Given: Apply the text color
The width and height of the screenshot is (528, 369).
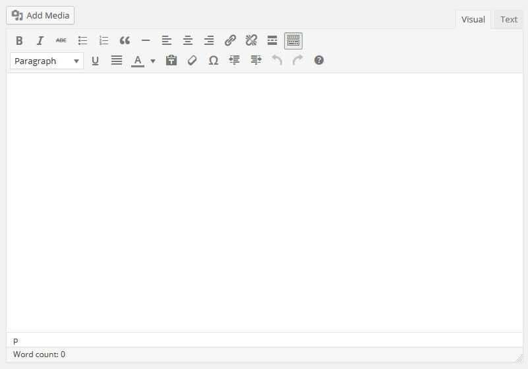Looking at the screenshot, I should point(138,61).
